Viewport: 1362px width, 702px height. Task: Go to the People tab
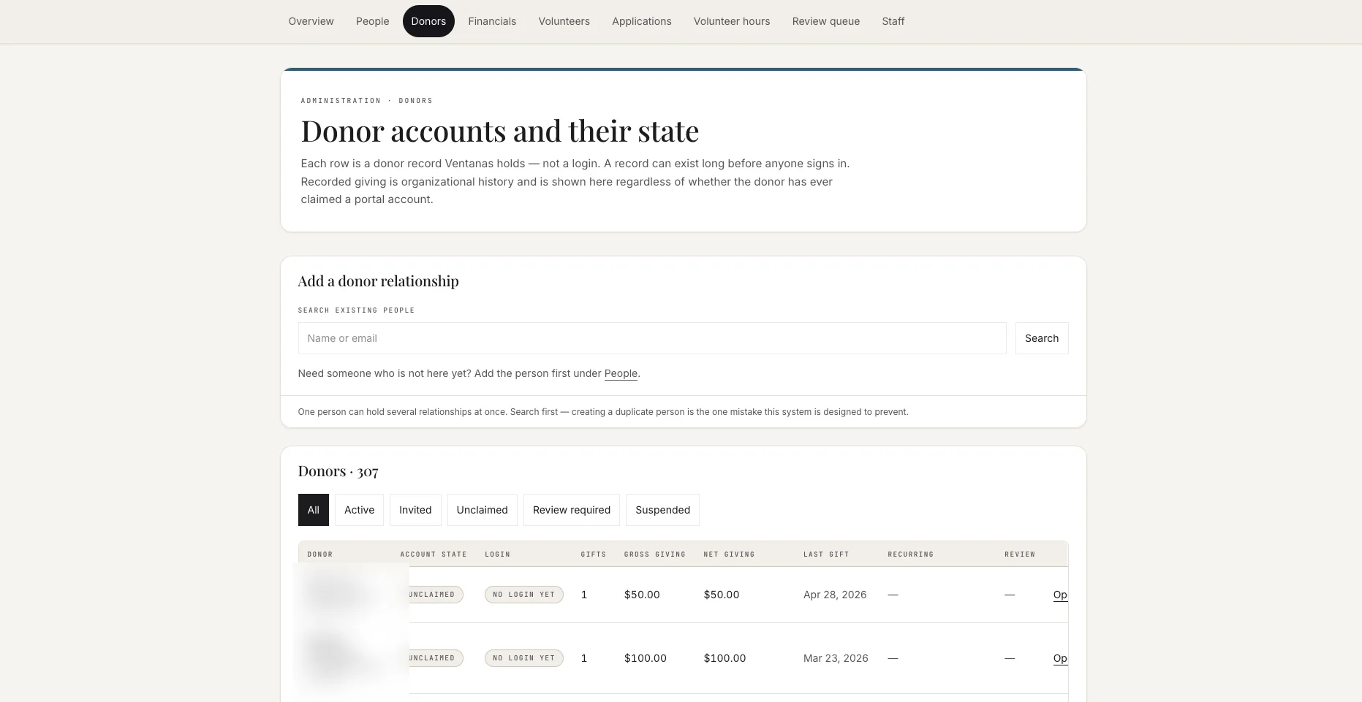tap(372, 21)
